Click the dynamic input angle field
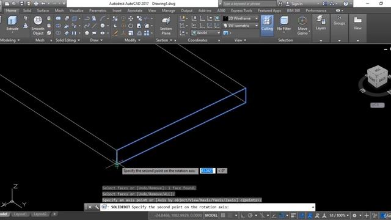The image size is (391, 220). click(222, 171)
